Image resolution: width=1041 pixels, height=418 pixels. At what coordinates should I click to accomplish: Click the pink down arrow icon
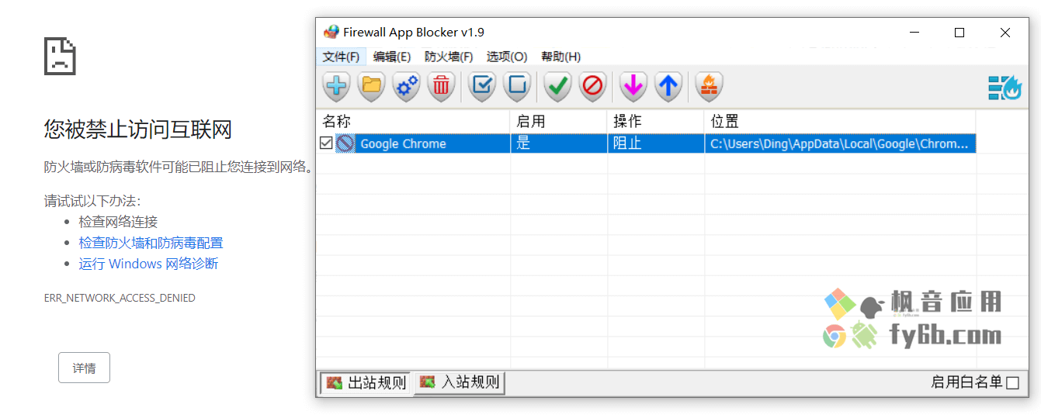coord(633,86)
